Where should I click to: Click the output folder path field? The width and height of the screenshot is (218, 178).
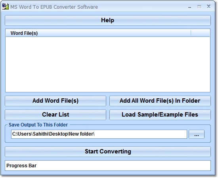point(99,134)
